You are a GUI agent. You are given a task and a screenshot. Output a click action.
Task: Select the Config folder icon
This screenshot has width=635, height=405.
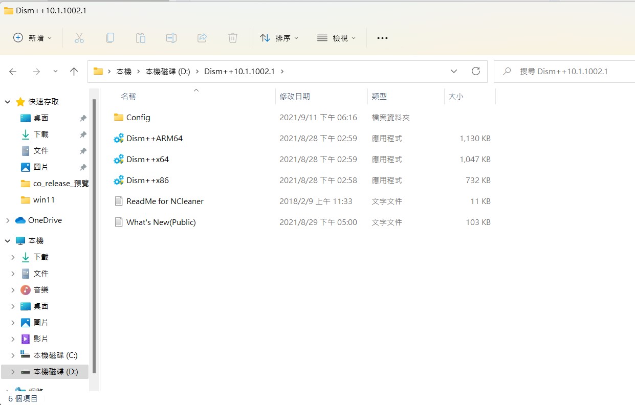(119, 117)
